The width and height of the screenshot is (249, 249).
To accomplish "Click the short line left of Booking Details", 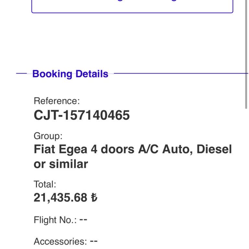I will click(21, 74).
